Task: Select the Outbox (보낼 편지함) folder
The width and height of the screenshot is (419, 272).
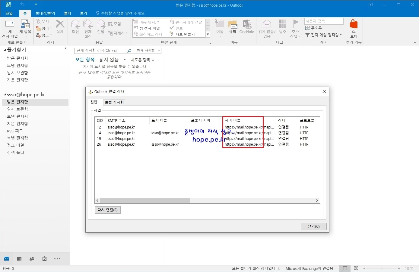Action: [17, 138]
